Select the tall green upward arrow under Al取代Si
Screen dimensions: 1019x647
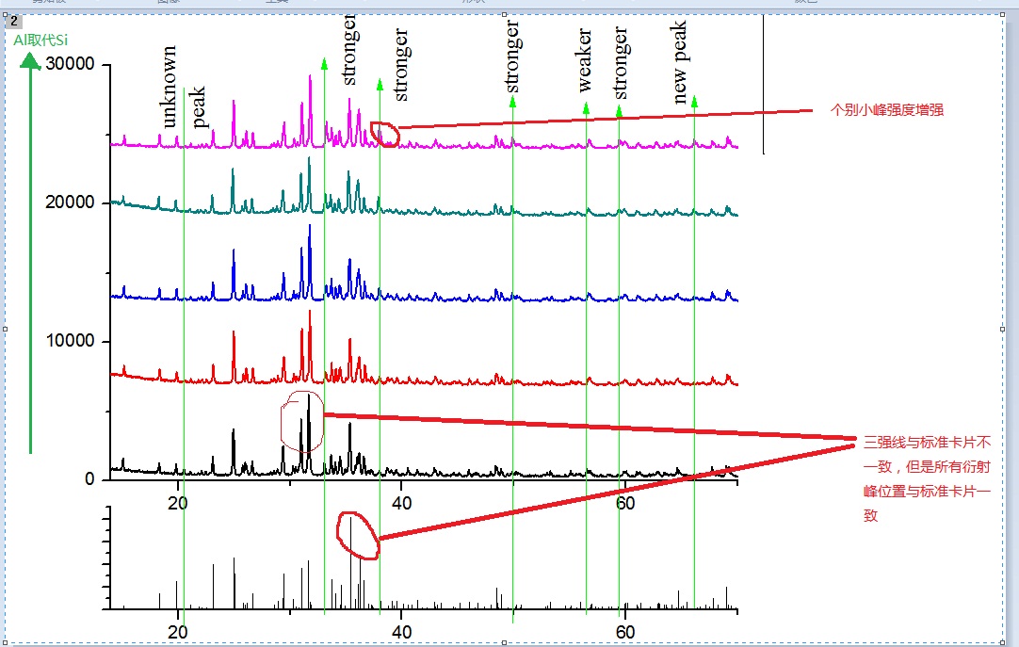(30, 253)
